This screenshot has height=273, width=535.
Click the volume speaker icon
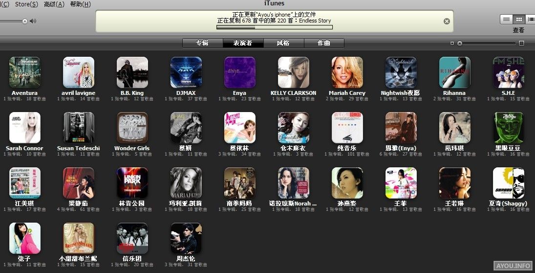coord(33,21)
